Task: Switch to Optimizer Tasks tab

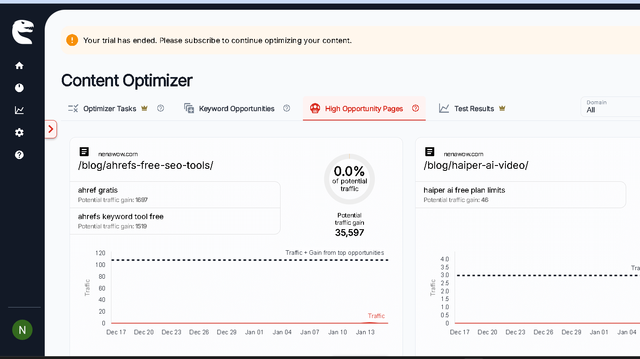Action: [x=110, y=109]
